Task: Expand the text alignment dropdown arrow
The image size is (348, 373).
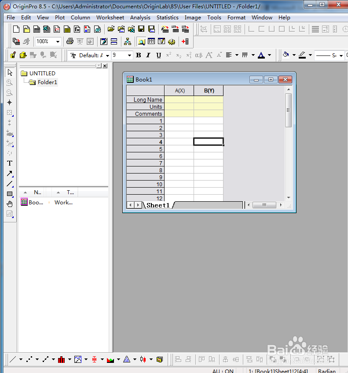Action: [237, 55]
